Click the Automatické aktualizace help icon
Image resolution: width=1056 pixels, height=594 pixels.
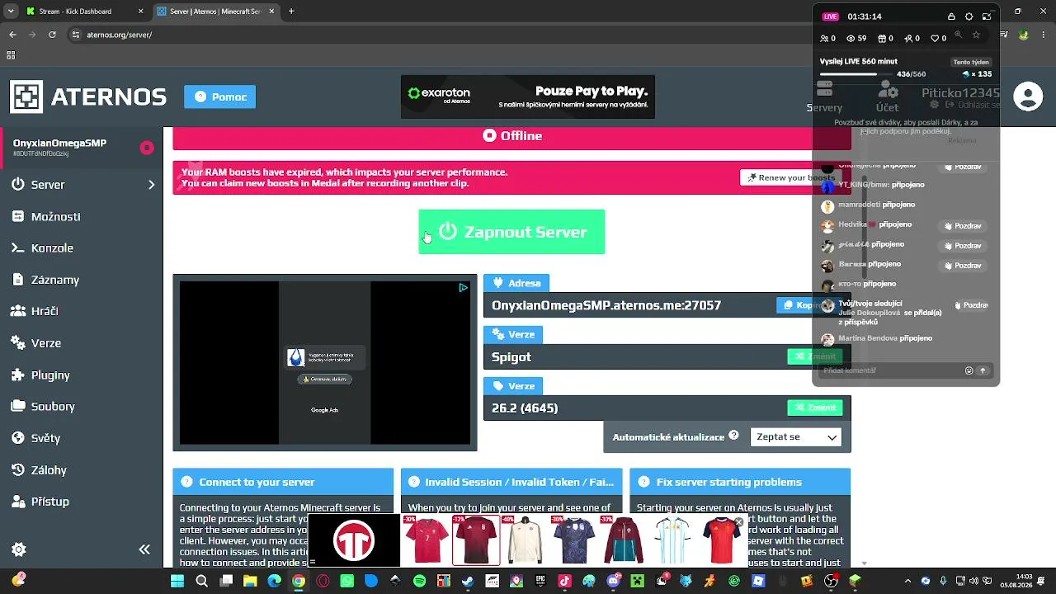(x=733, y=436)
